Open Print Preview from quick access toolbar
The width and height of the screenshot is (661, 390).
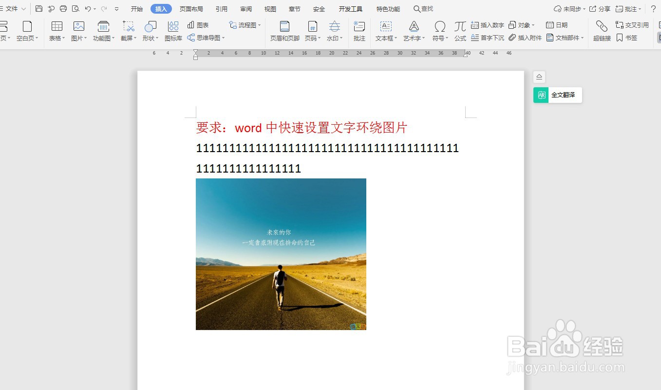tap(76, 9)
